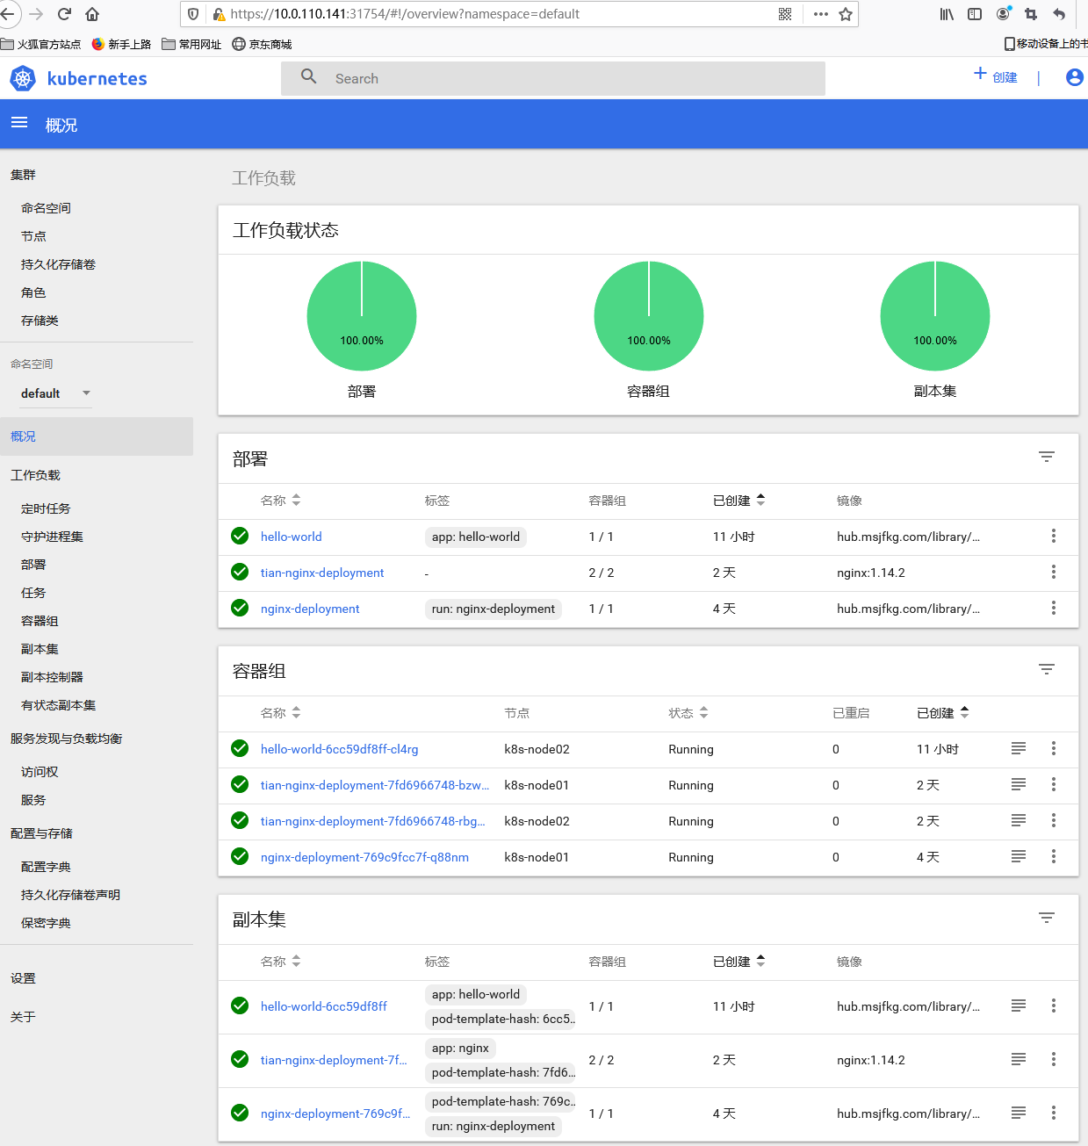Open 常用网址 bookmarks folder
This screenshot has height=1146, width=1088.
point(191,44)
